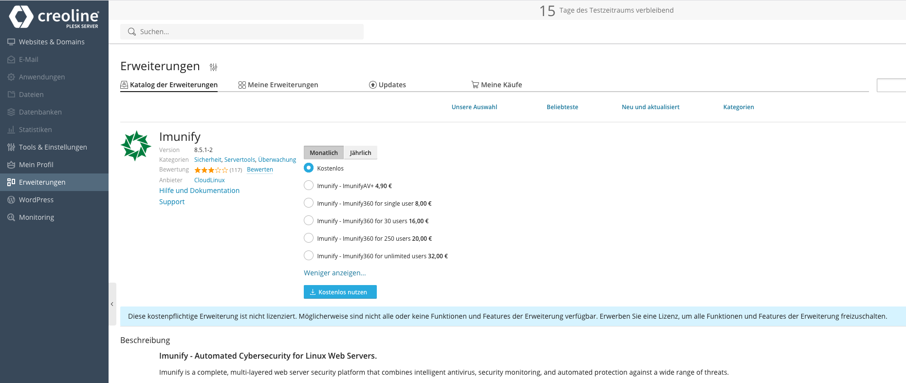Open Dateien in sidebar
Viewport: 906px width, 383px height.
[x=54, y=95]
